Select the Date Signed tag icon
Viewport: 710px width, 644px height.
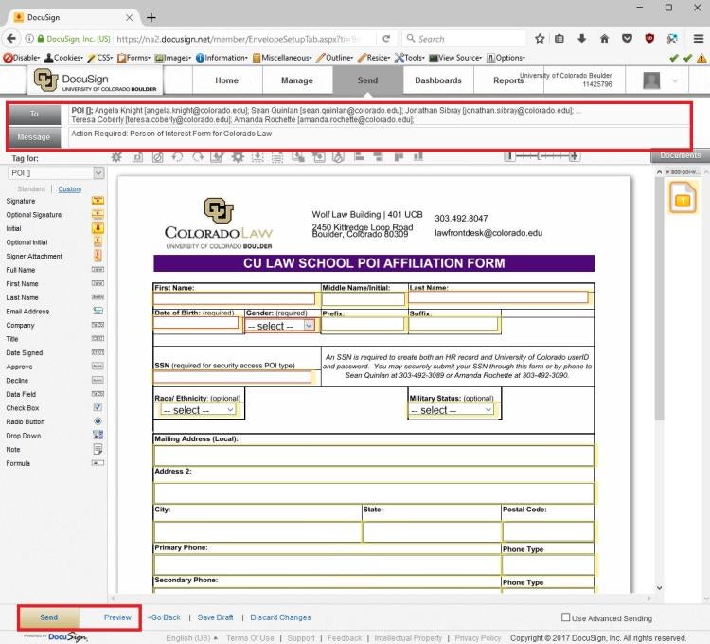point(98,352)
